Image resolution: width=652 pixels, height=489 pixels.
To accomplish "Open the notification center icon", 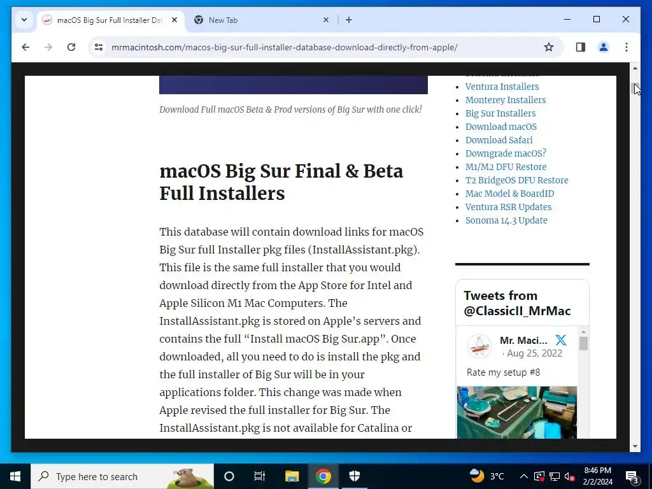I will [632, 476].
